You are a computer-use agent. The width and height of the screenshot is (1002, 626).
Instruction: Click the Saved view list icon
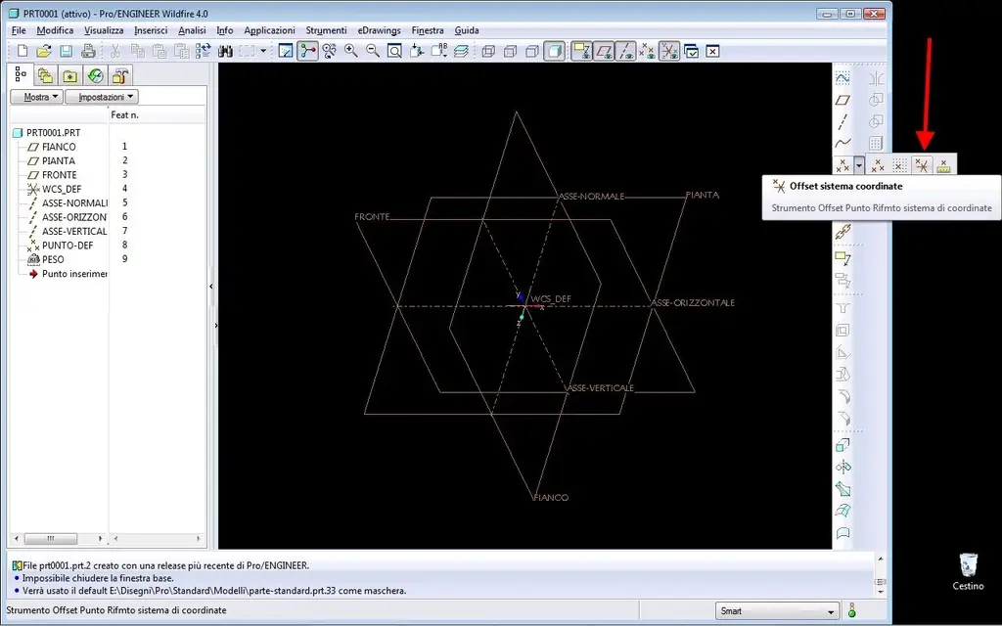(439, 51)
